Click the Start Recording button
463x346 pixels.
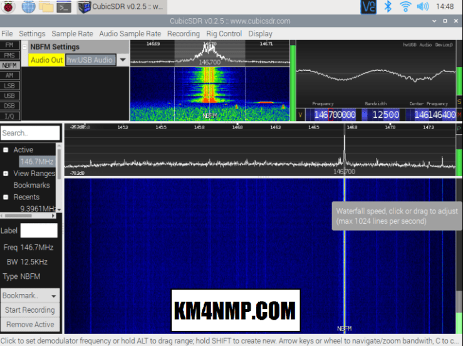30,310
